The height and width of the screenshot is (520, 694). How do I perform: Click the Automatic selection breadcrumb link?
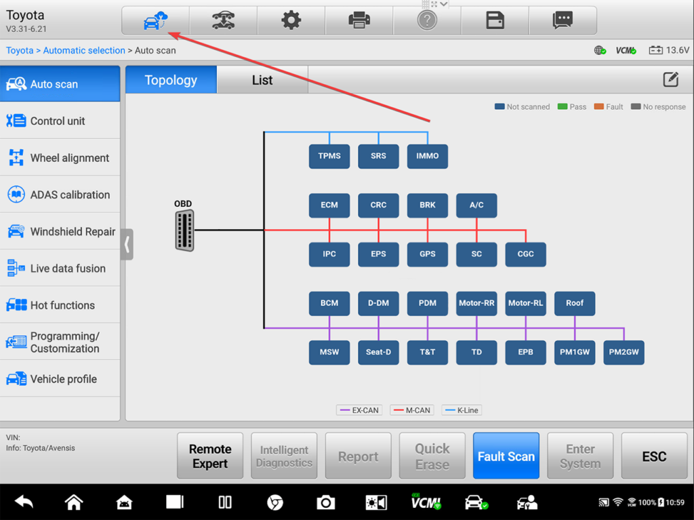pyautogui.click(x=84, y=50)
